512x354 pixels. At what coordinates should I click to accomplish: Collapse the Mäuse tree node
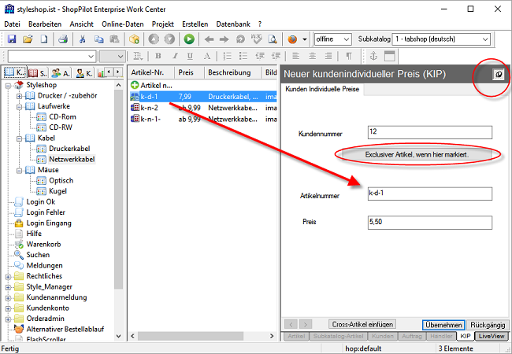[19, 171]
